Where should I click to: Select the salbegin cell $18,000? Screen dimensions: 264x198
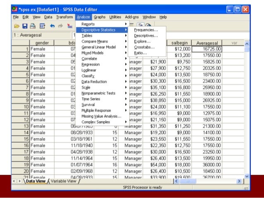click(179, 165)
